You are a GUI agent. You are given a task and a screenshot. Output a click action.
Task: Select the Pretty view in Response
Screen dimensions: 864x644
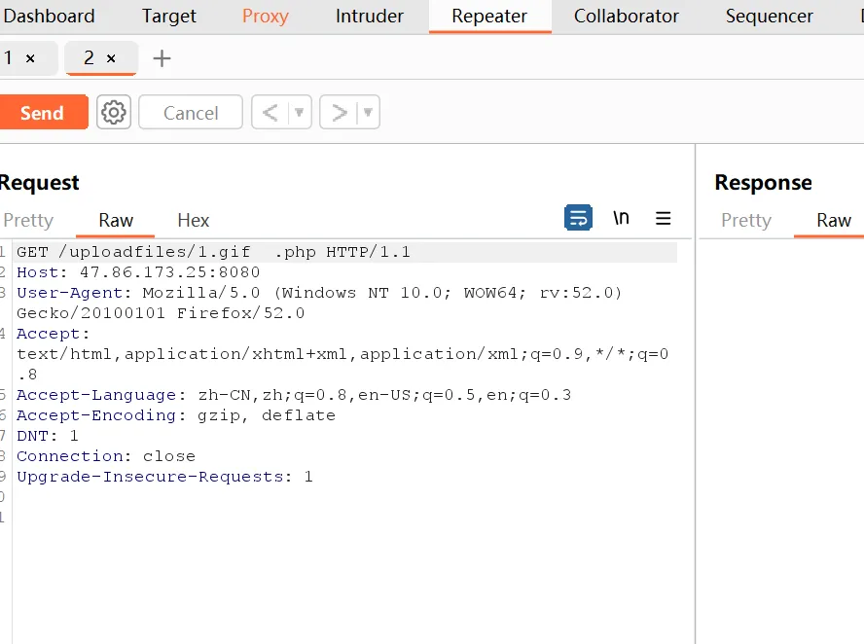click(746, 220)
